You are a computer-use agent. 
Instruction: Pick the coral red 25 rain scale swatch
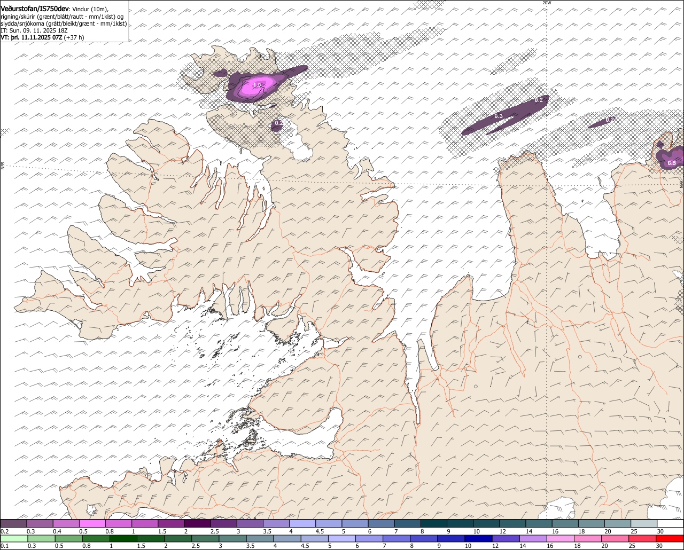pyautogui.click(x=642, y=538)
